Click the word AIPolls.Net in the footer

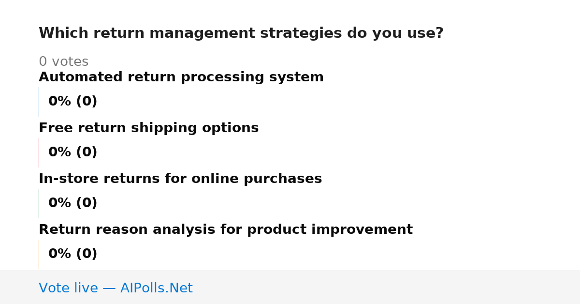(x=157, y=288)
